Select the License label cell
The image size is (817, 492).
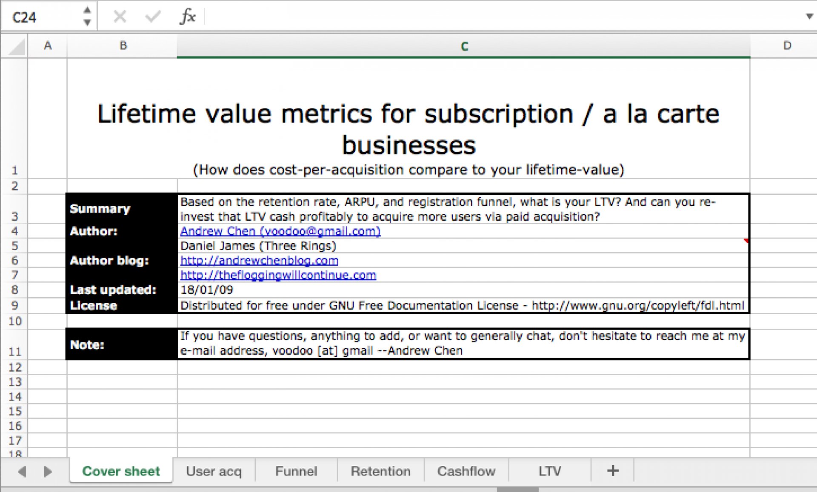[122, 305]
